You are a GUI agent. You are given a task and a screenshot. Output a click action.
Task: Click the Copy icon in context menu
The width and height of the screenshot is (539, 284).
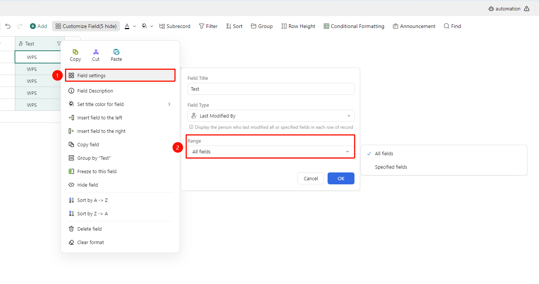tap(75, 52)
